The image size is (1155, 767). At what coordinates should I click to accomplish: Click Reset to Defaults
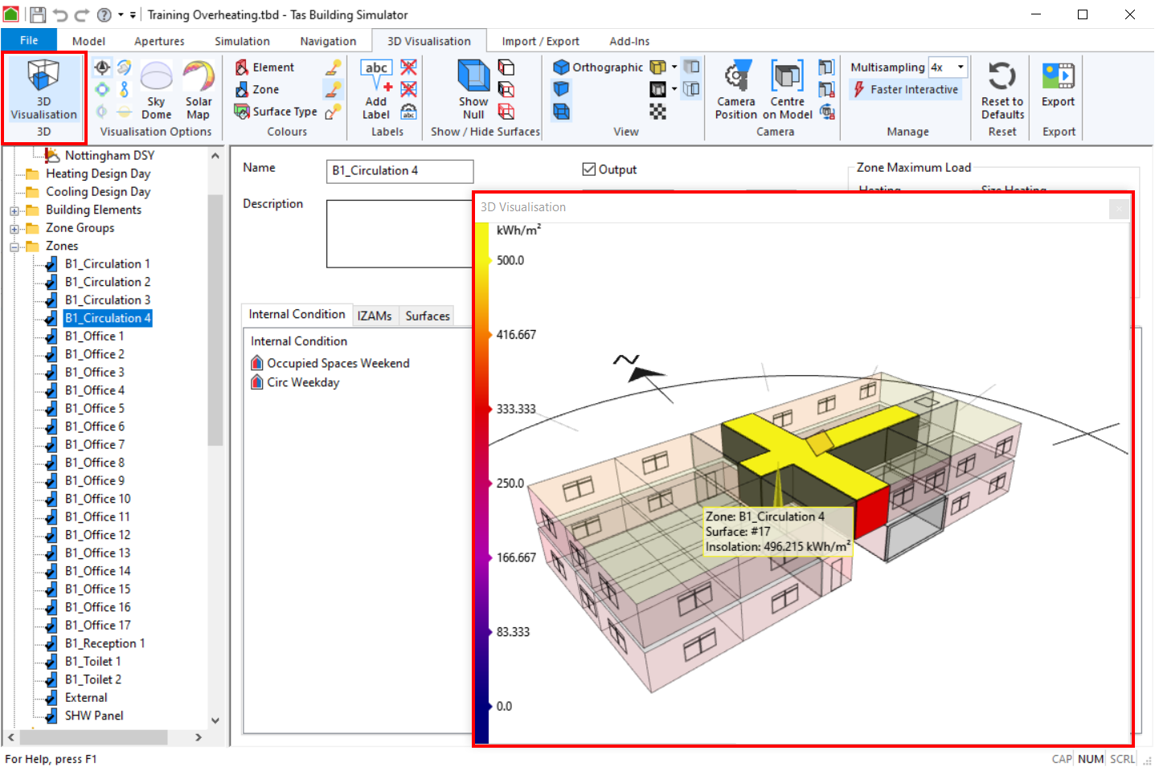pos(1002,90)
